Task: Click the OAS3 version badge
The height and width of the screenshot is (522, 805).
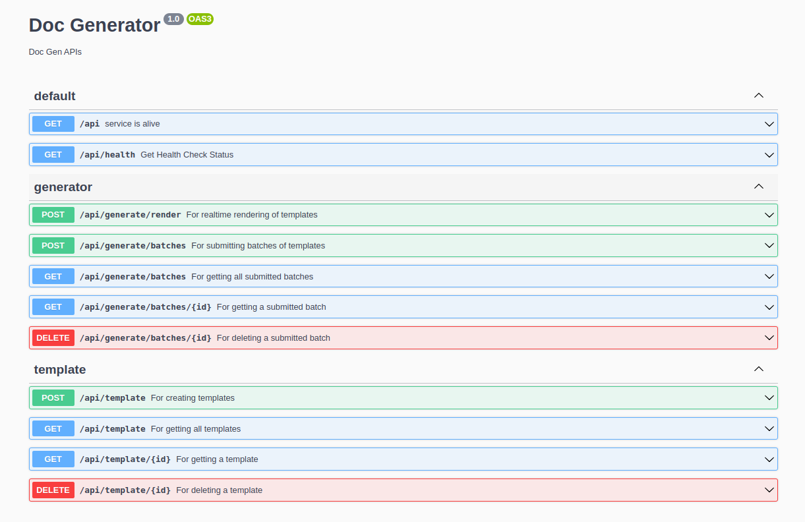Action: coord(200,19)
